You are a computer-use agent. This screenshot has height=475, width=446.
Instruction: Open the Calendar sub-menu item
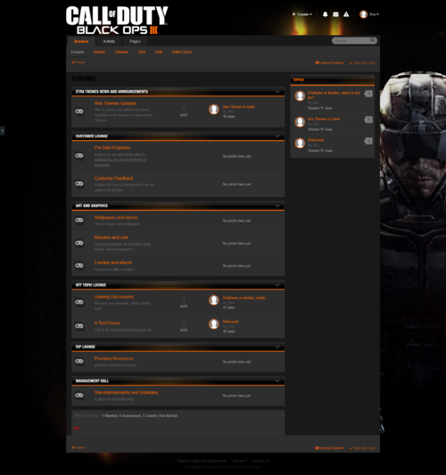click(121, 52)
